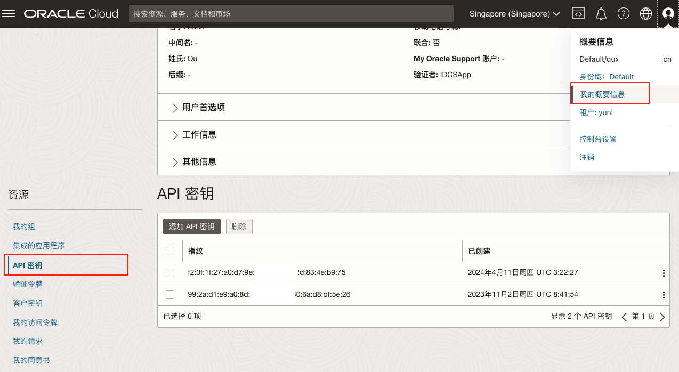The image size is (679, 372).
Task: Open the Singapore region dropdown
Action: point(514,14)
